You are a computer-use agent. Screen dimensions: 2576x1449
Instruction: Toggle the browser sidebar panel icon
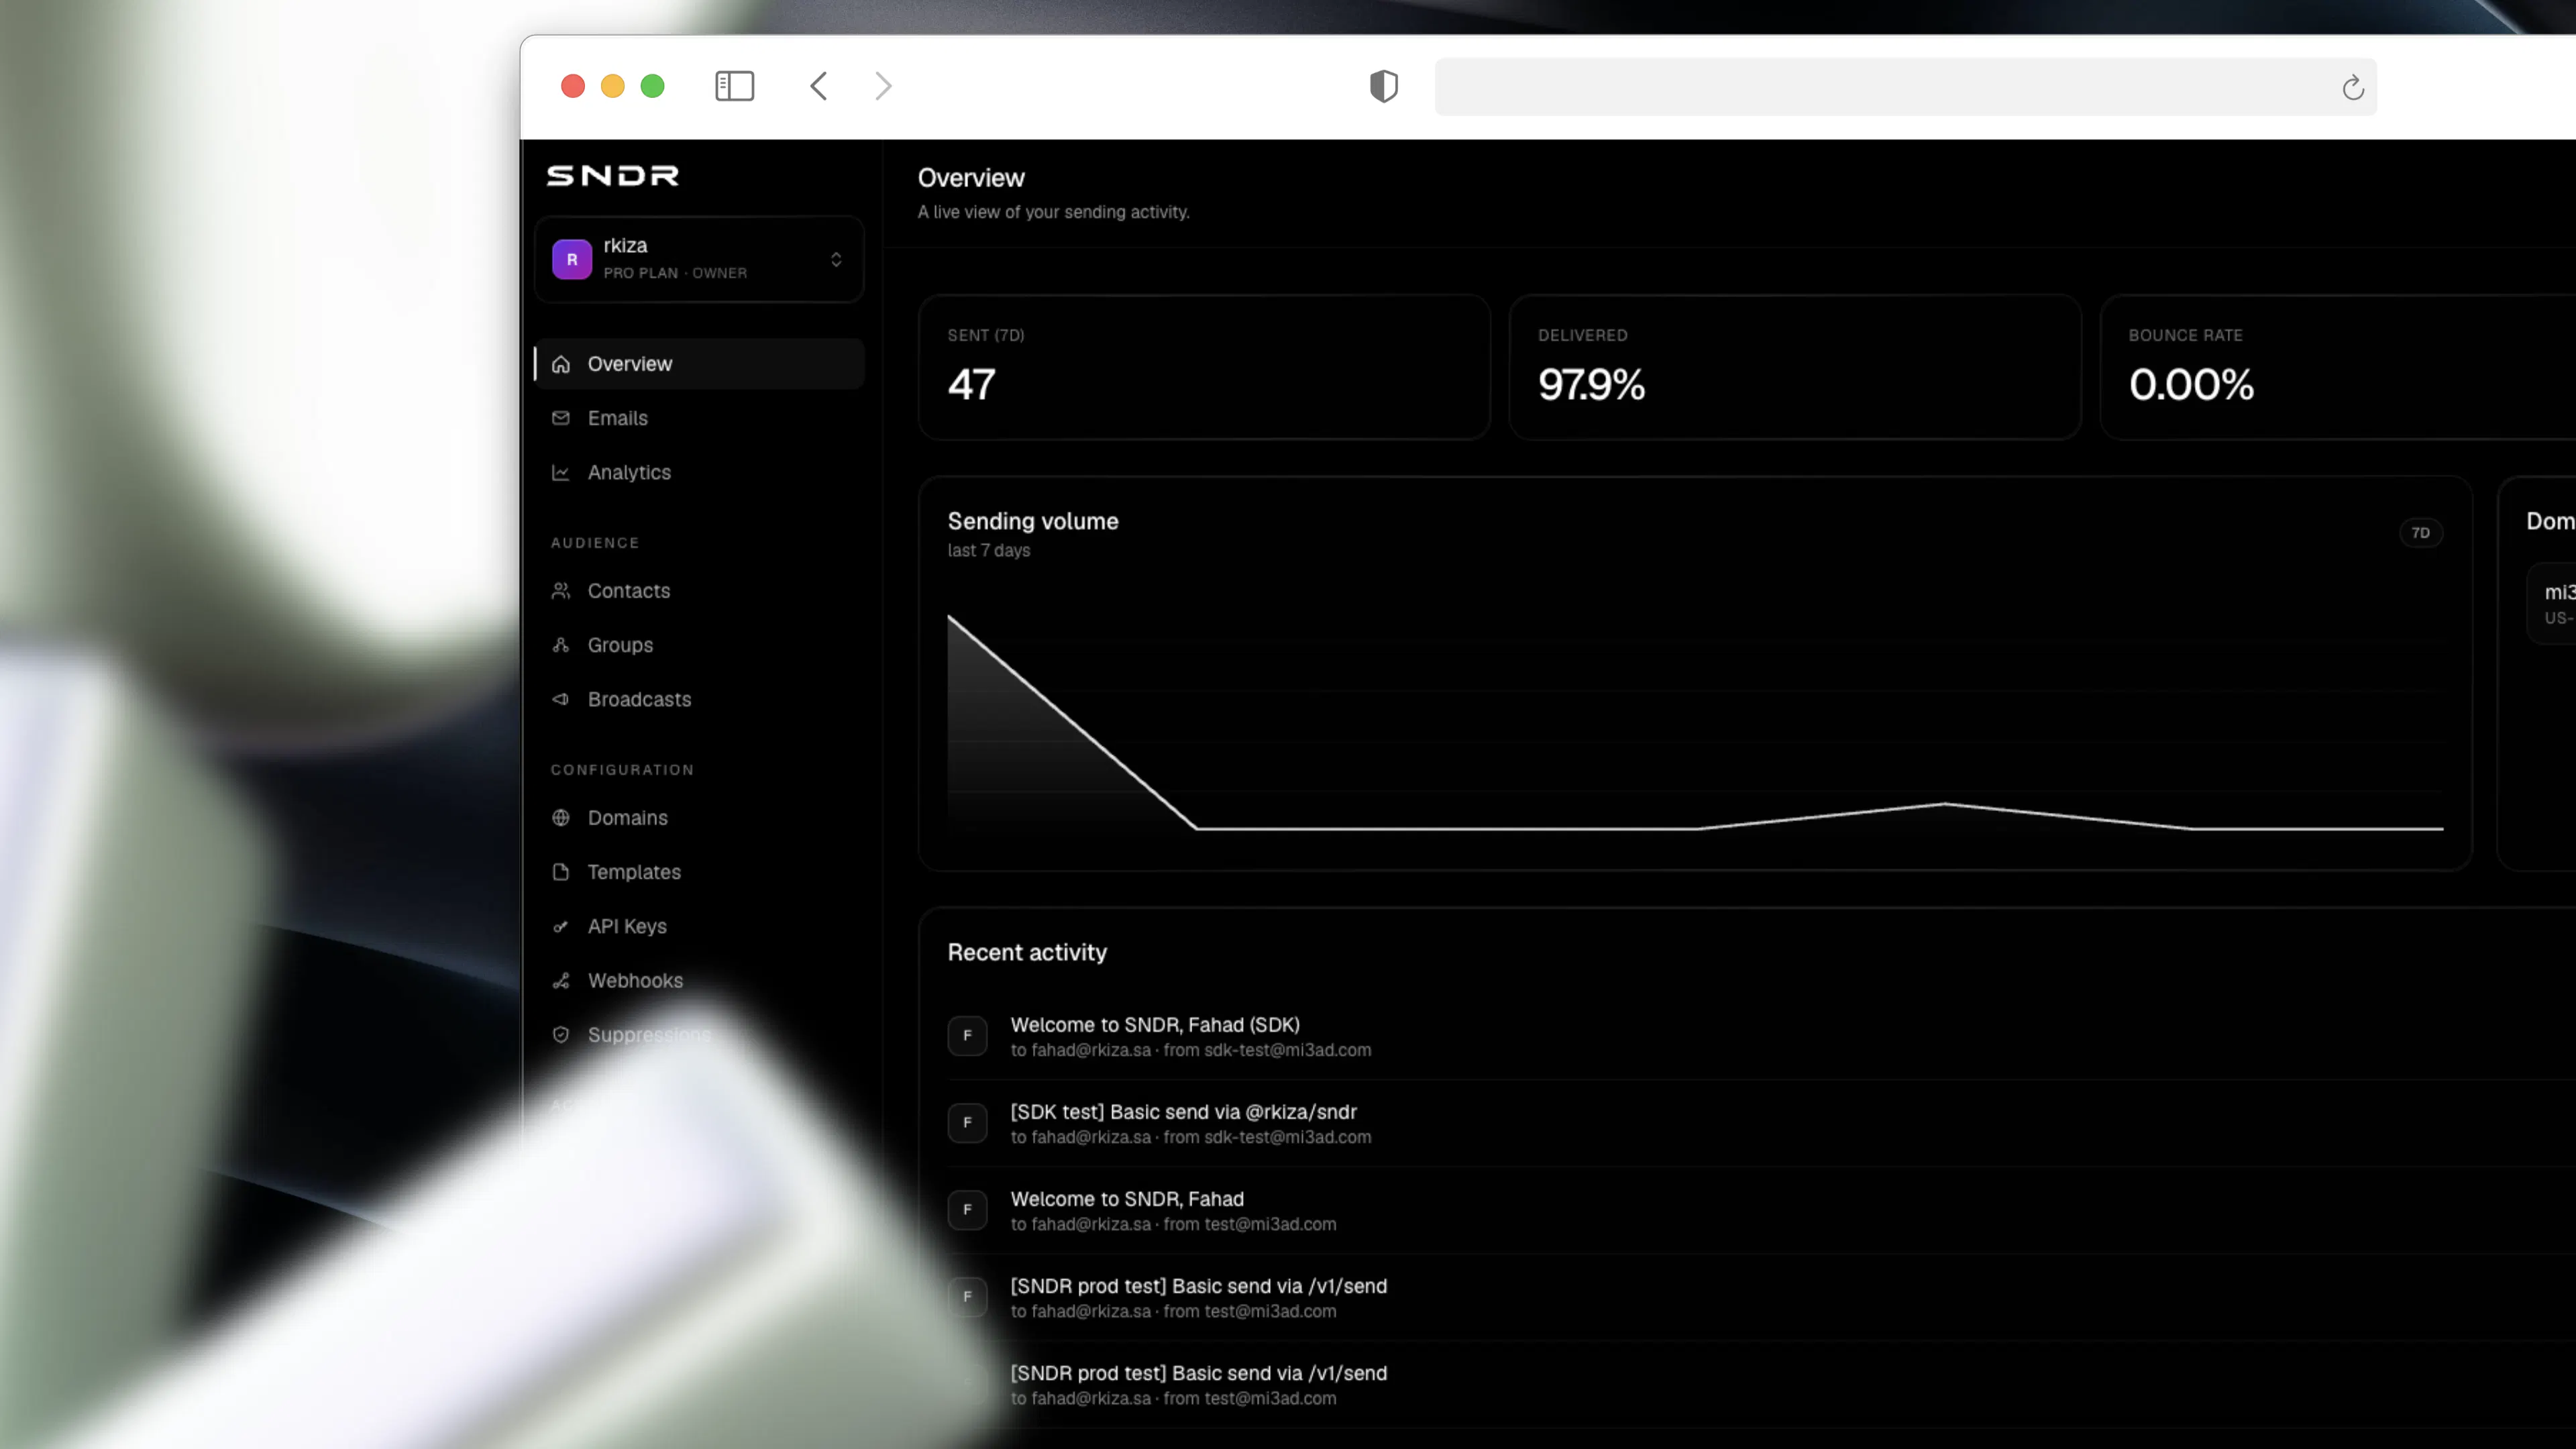click(734, 86)
